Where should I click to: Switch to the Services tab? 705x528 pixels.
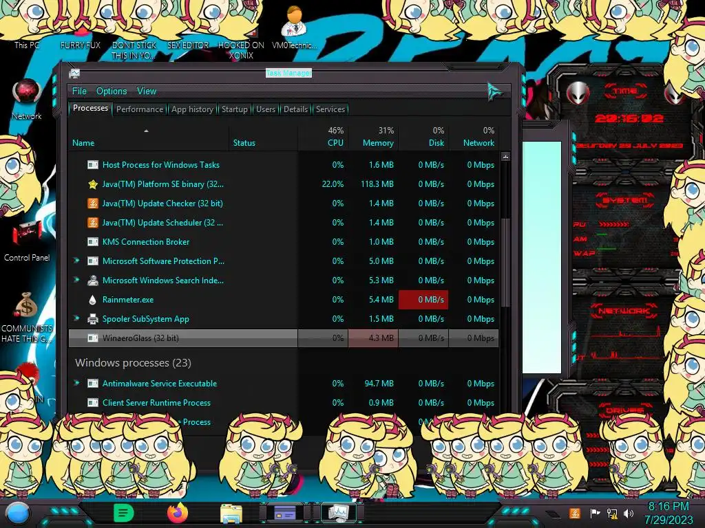click(330, 109)
